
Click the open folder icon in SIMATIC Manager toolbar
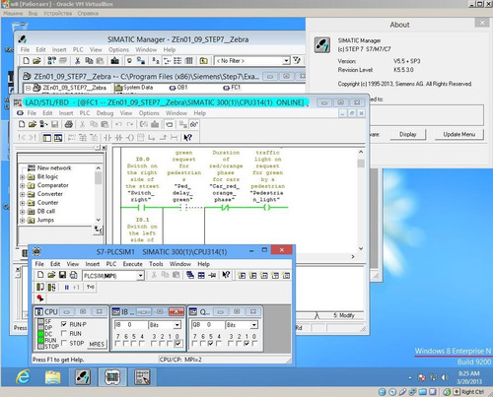pyautogui.click(x=36, y=61)
